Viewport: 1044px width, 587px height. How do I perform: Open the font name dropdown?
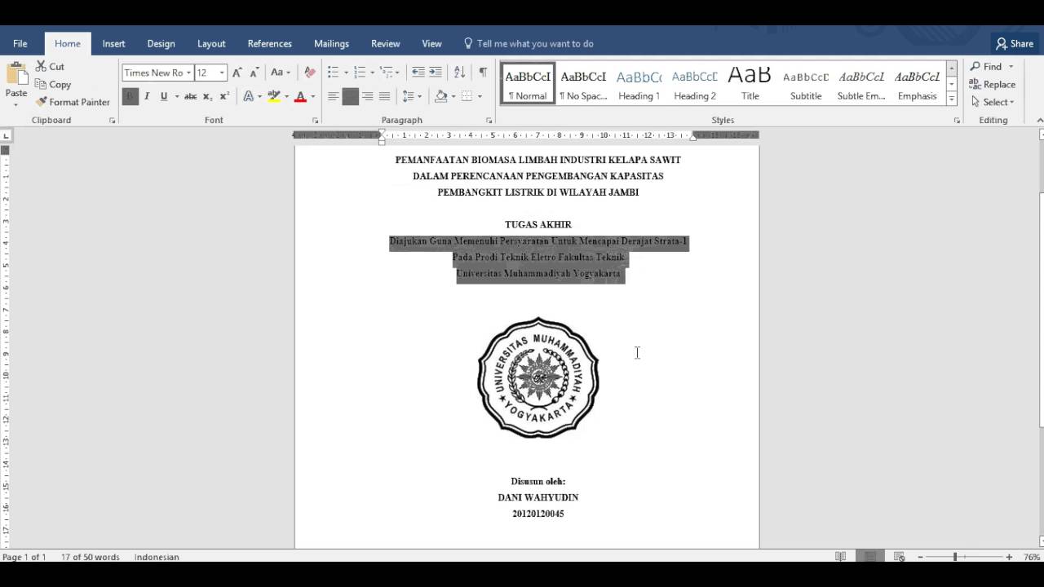[188, 73]
